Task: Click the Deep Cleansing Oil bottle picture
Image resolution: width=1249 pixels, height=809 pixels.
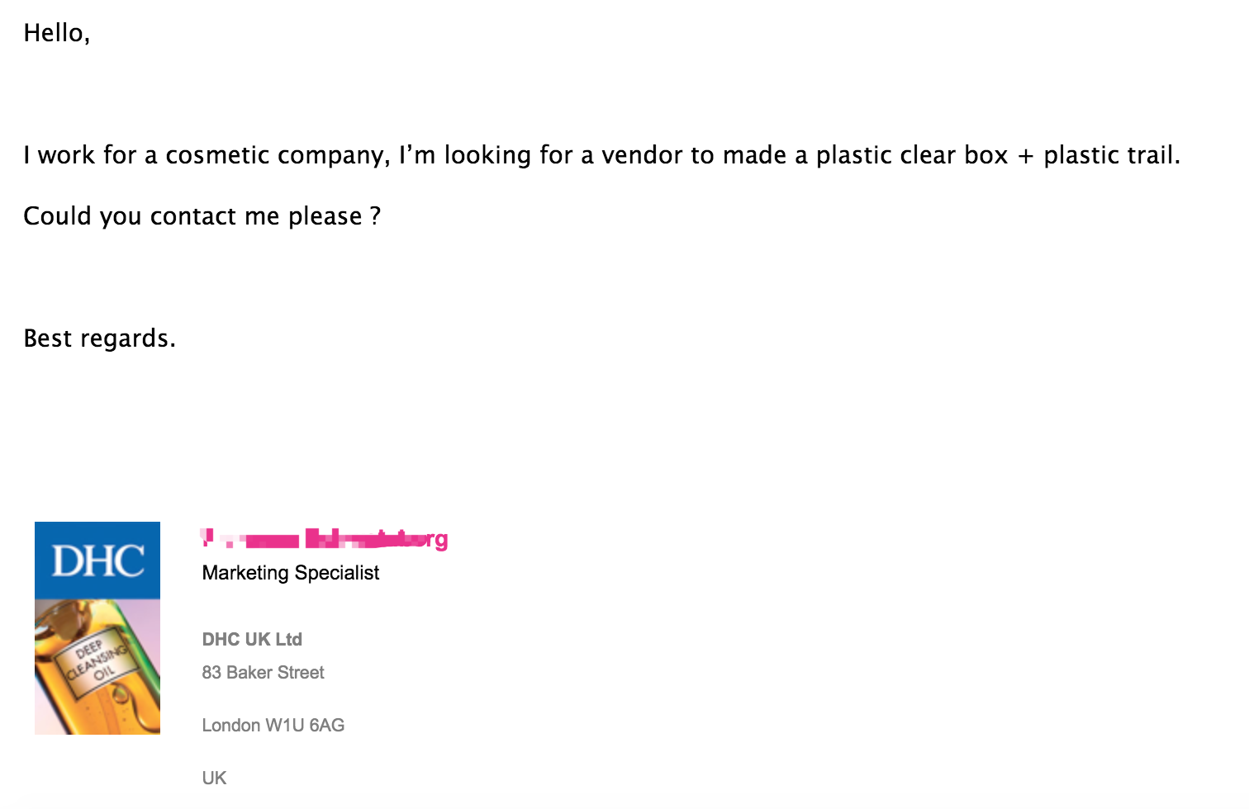Action: (97, 666)
